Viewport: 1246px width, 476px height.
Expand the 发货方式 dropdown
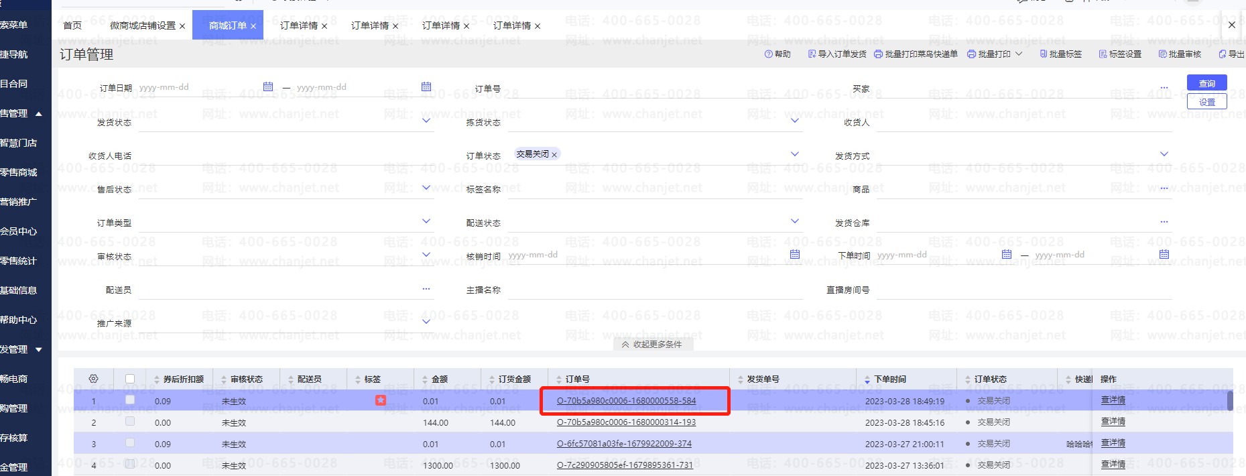1164,154
